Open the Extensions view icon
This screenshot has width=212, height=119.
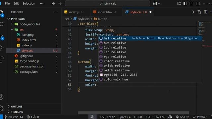click(x=2, y=59)
